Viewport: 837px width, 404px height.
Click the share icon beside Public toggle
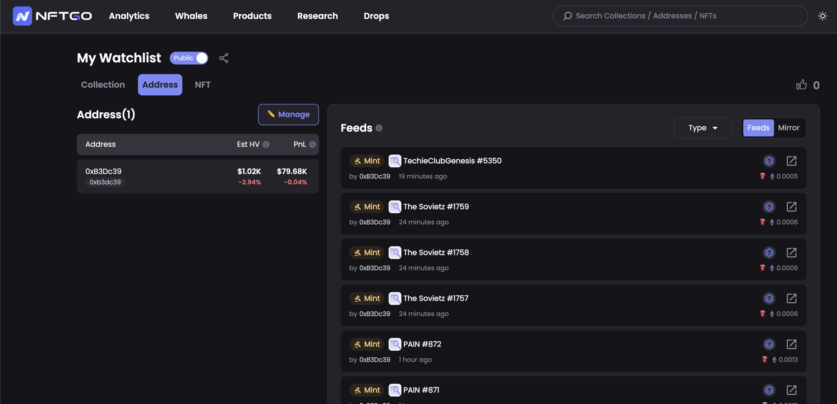[x=224, y=58]
